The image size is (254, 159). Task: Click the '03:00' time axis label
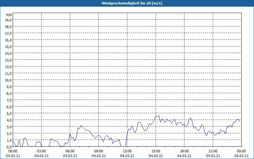click(x=42, y=151)
